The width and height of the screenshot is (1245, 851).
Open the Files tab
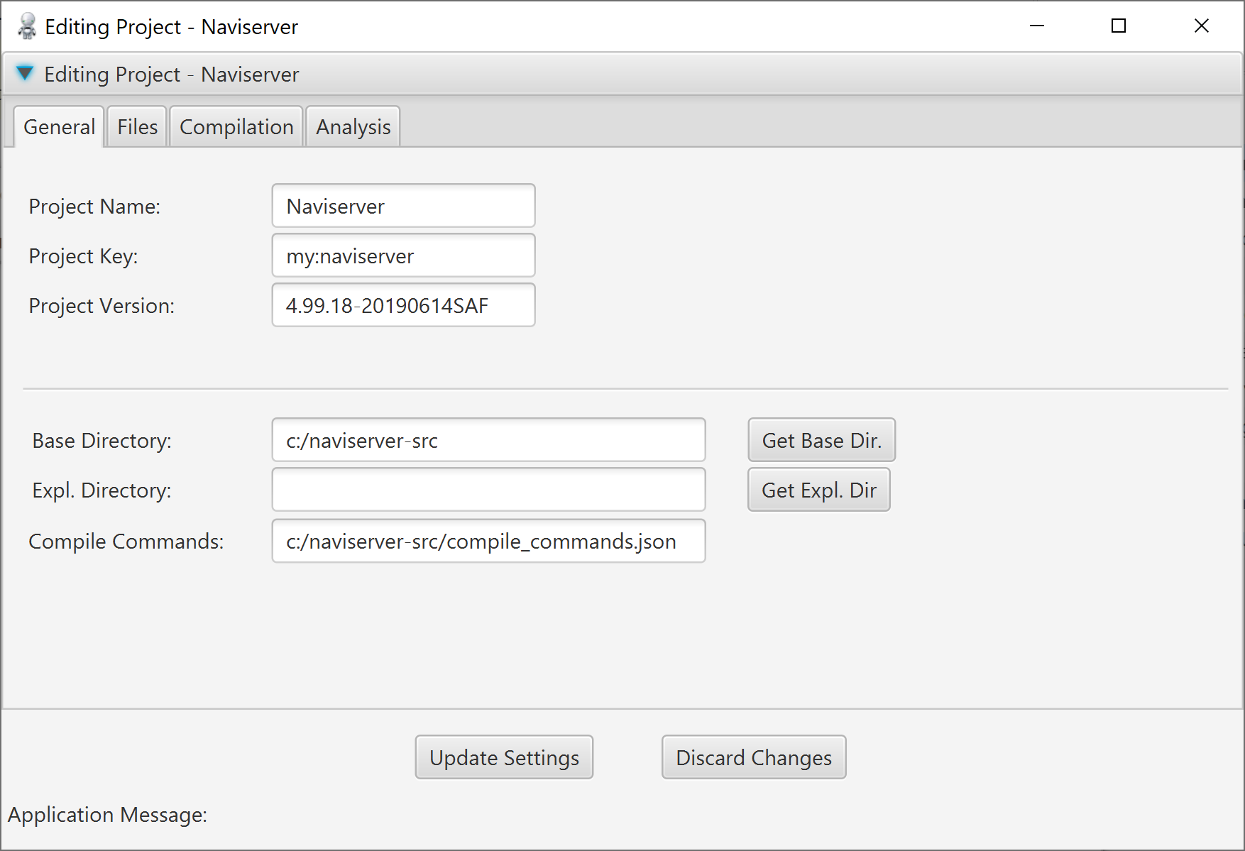[137, 127]
